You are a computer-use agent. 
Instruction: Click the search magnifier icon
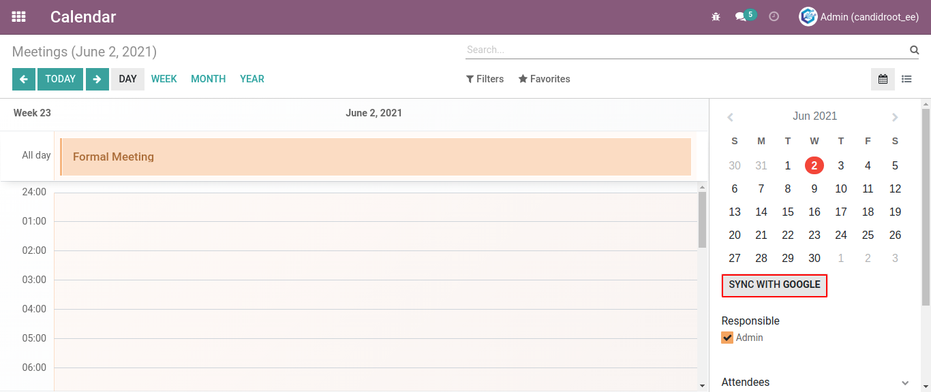point(914,50)
